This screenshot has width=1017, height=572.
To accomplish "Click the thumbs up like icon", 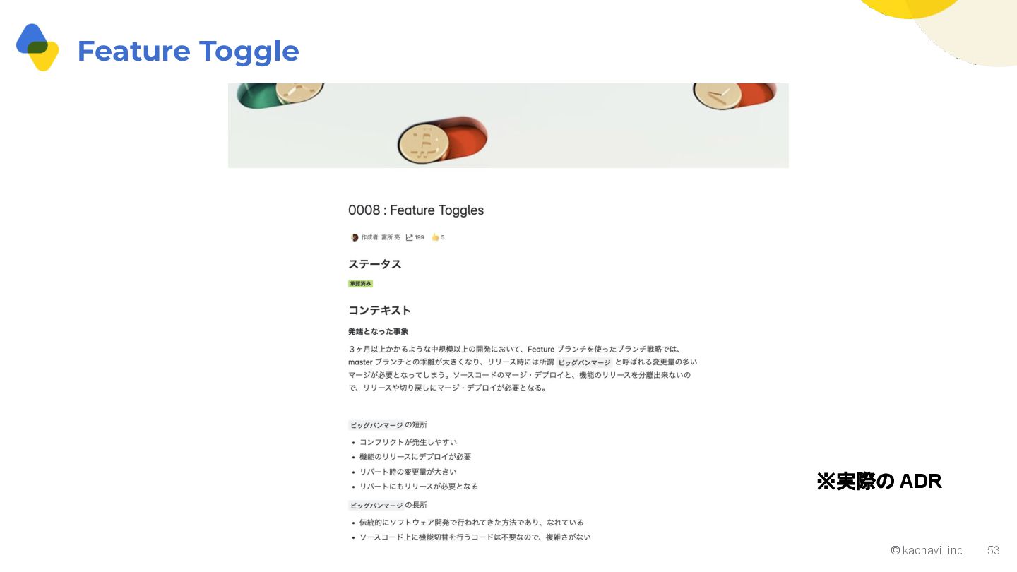I will pos(435,237).
